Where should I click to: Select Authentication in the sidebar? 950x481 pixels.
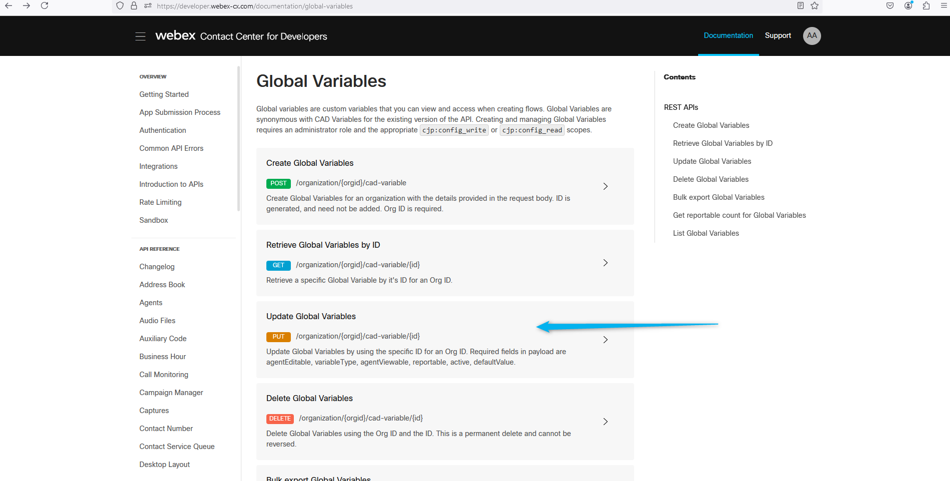coord(162,130)
